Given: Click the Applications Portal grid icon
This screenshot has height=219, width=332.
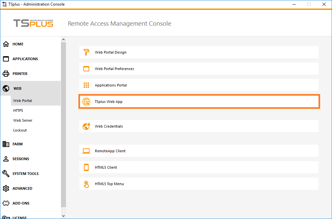Looking at the screenshot, I should pos(86,85).
